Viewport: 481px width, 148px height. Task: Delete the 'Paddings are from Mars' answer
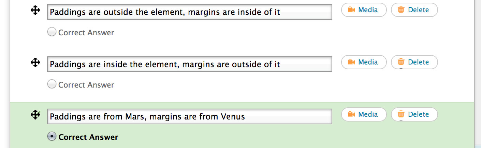[414, 114]
